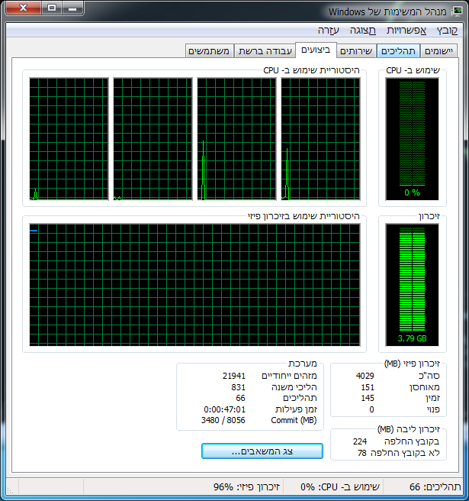Maximize the Task Manager window
The width and height of the screenshot is (469, 501).
coord(52,9)
